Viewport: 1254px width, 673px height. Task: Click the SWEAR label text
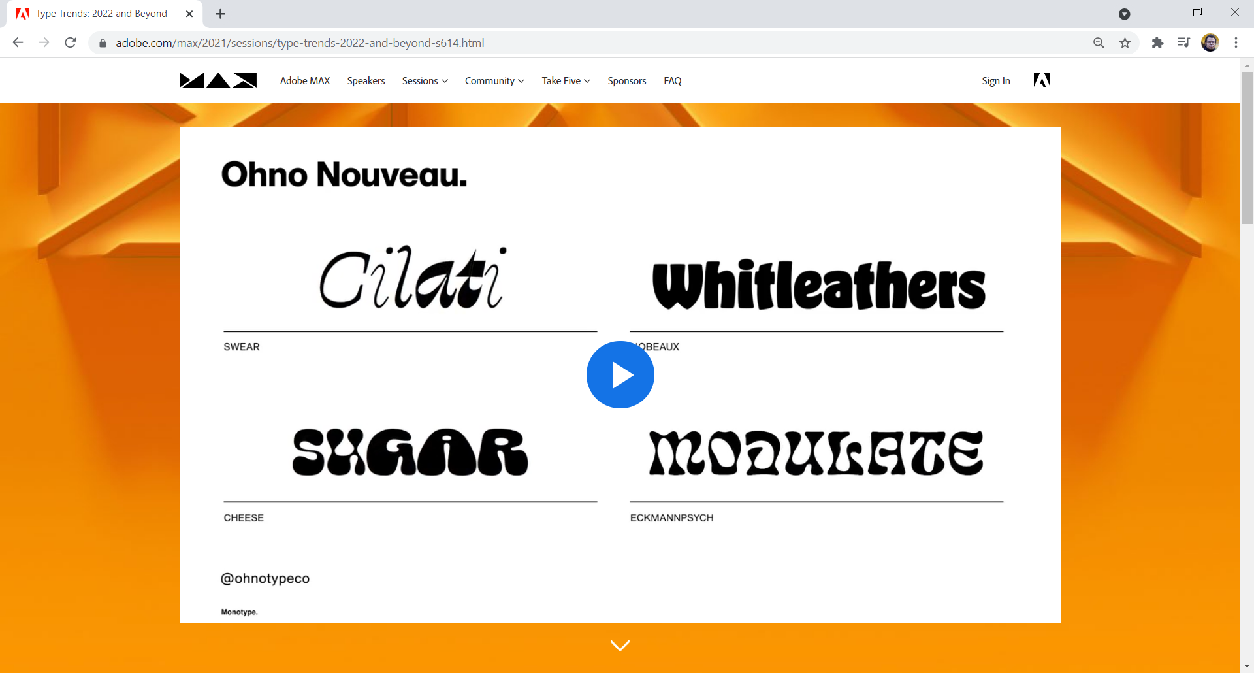click(242, 346)
